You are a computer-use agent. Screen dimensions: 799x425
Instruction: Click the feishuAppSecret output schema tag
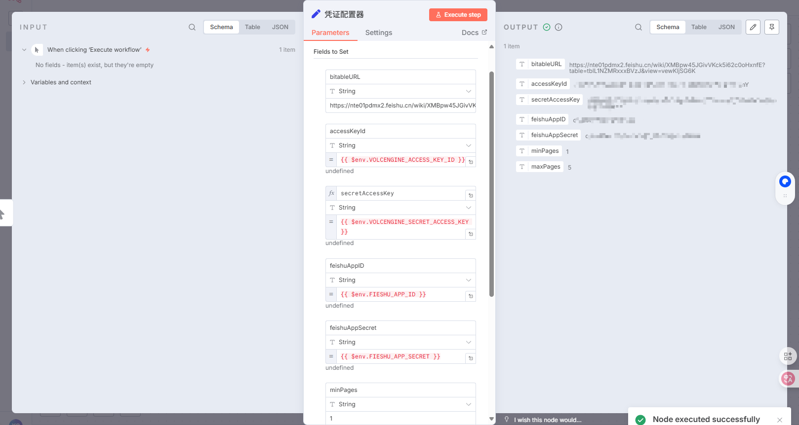[x=549, y=135]
